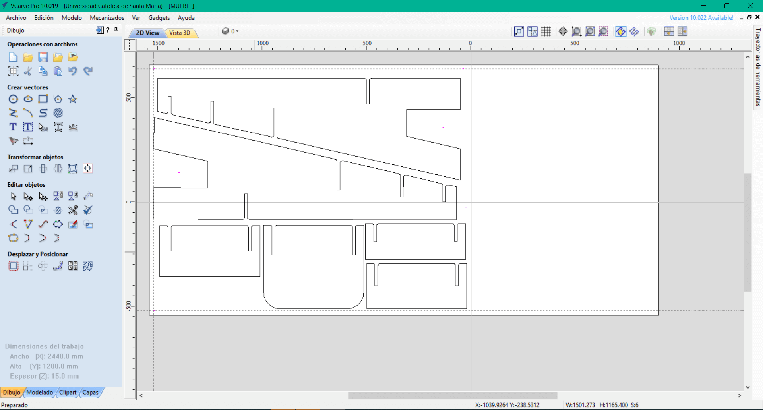This screenshot has width=763, height=410.
Task: Open the layer dropdown showing 0
Action: pos(230,31)
